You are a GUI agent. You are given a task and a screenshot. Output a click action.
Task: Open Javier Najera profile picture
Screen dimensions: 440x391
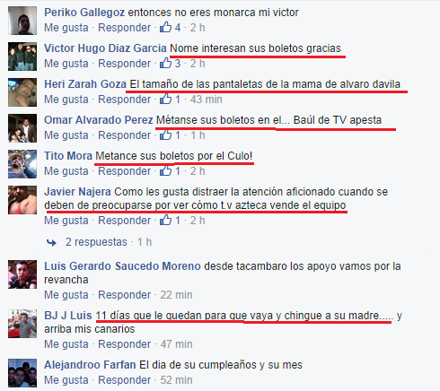tap(22, 200)
